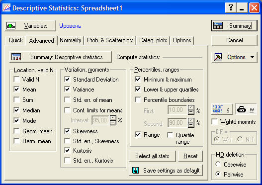
Task: Click the question mark help button
Action: (x=231, y=7)
